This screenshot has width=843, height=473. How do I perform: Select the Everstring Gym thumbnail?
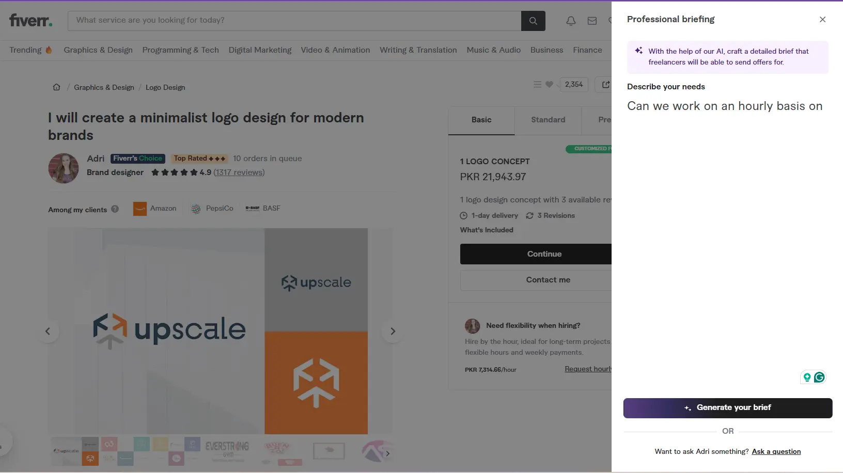(x=227, y=451)
